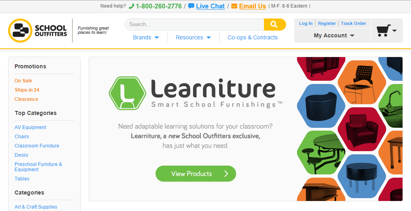The width and height of the screenshot is (411, 211).
Task: Click the Live Chat bubble icon
Action: 191,6
